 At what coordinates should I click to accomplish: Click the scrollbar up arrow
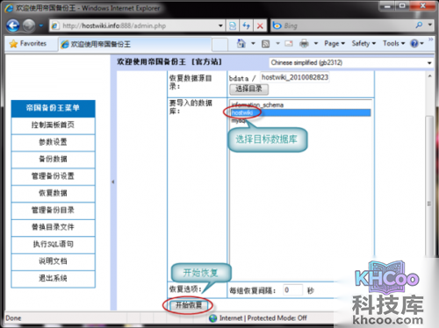tap(429, 76)
